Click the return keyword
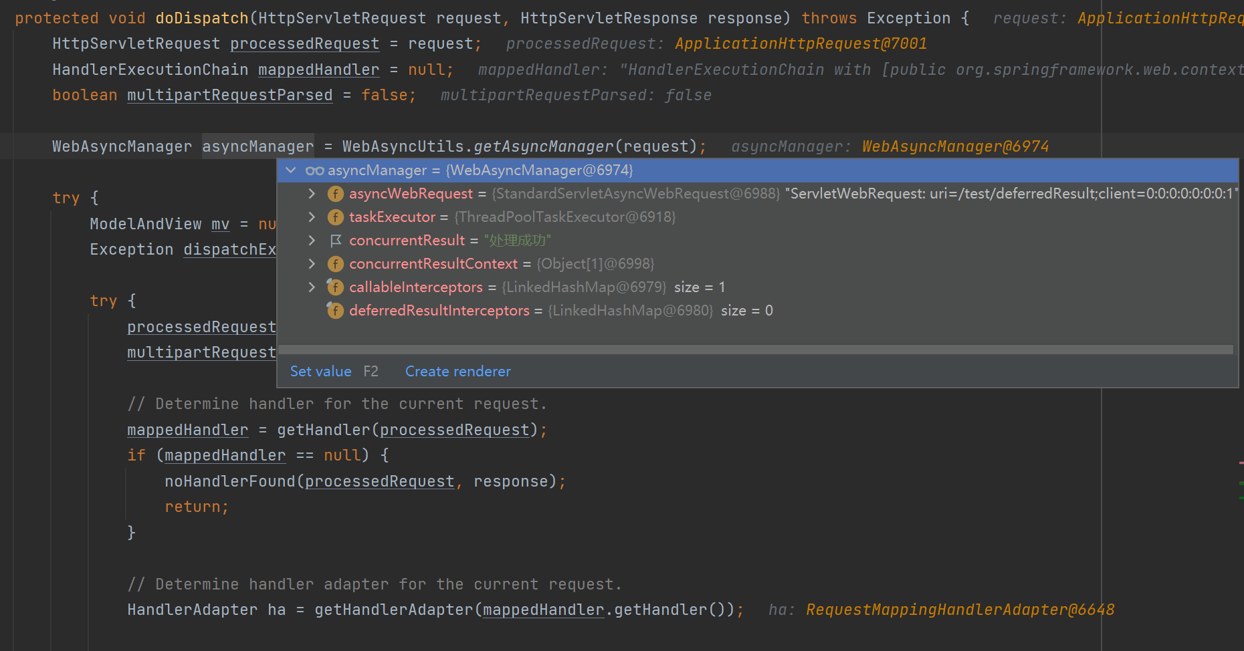Screen dimensions: 1244x651 [x=192, y=507]
